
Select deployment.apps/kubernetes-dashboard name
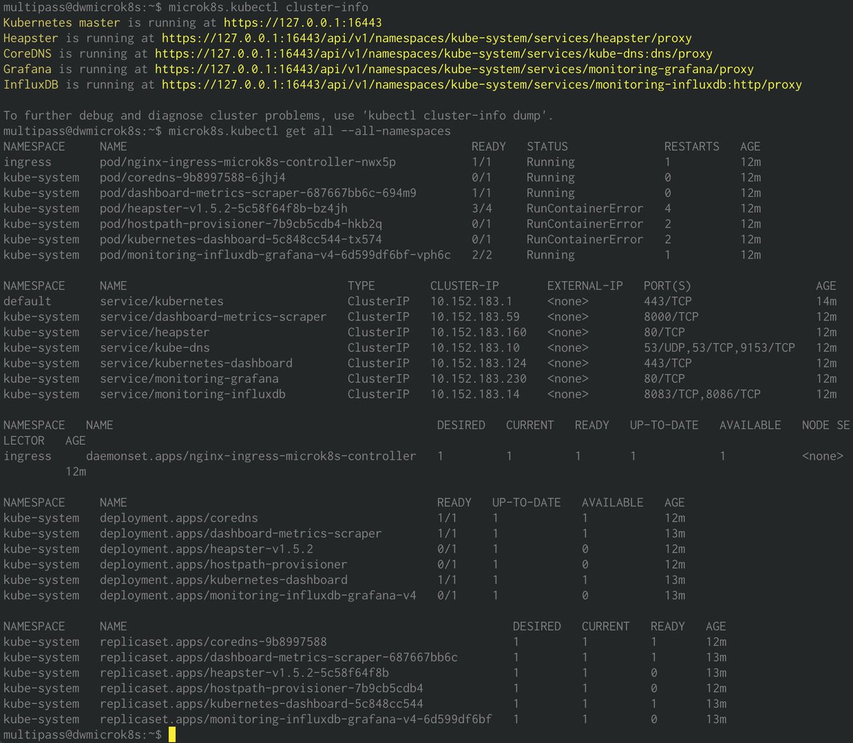click(224, 580)
